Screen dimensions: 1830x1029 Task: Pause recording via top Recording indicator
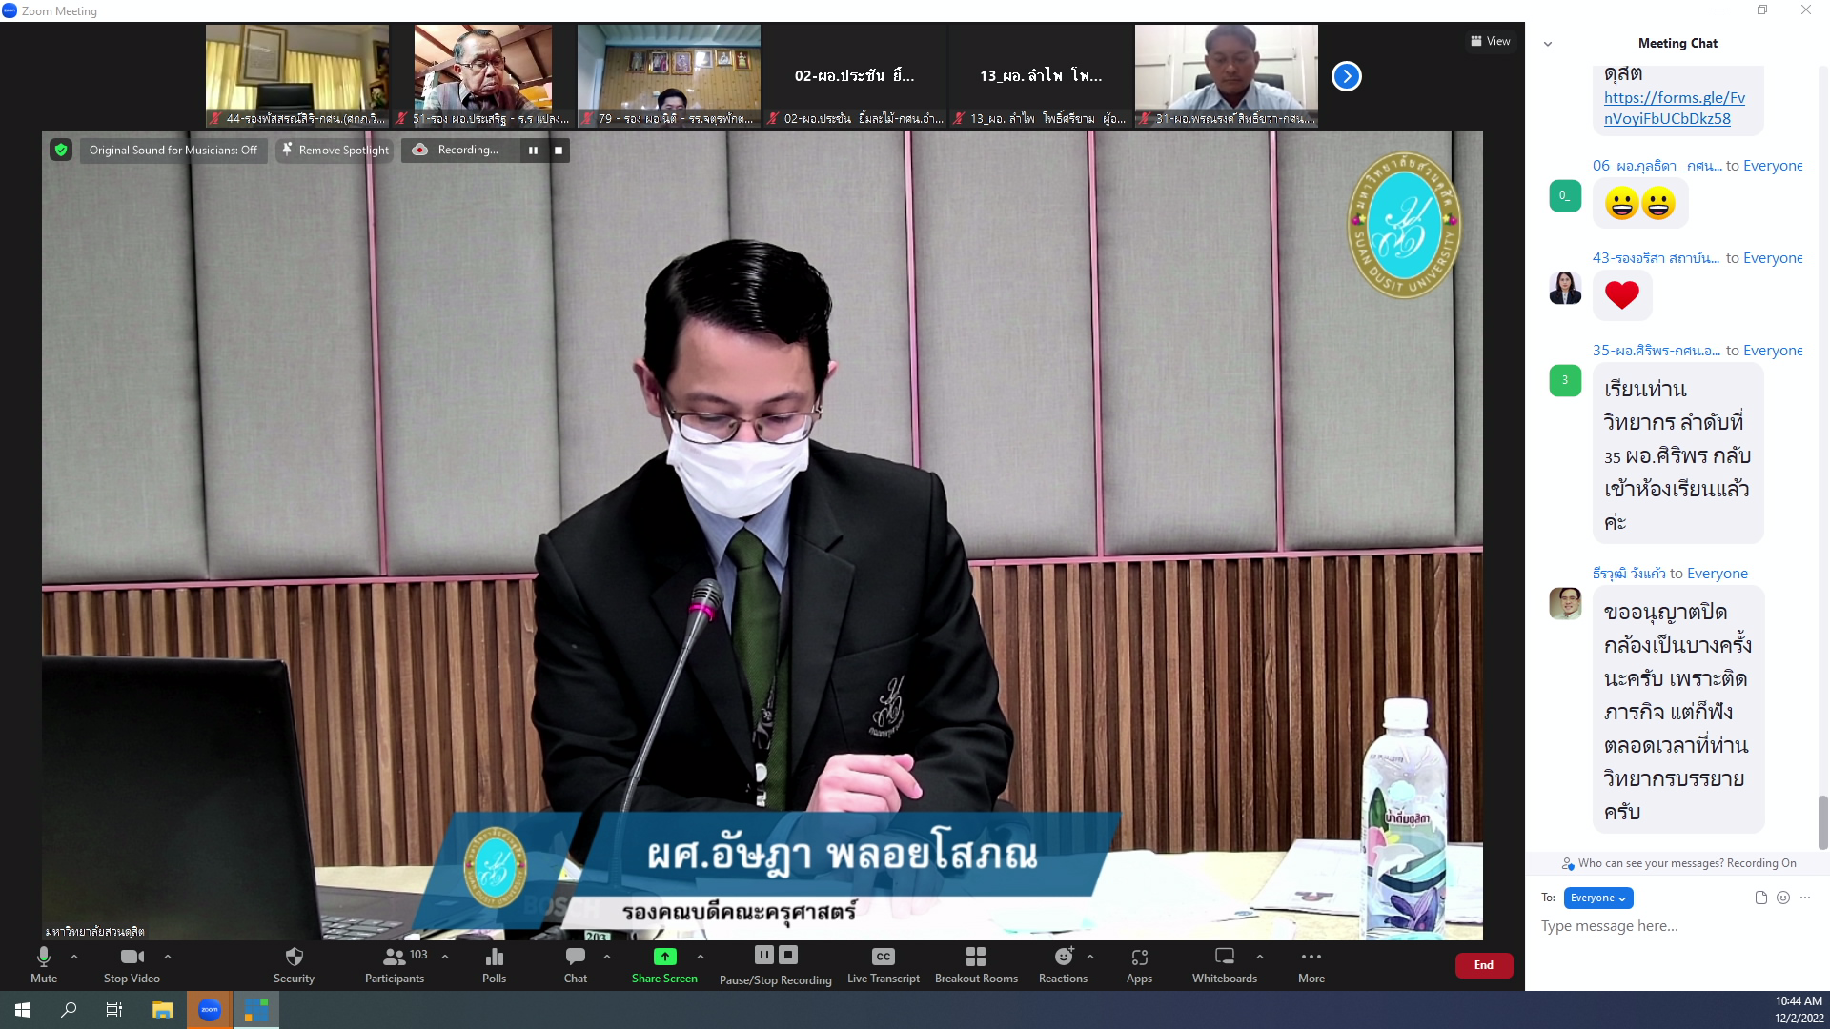pos(533,150)
